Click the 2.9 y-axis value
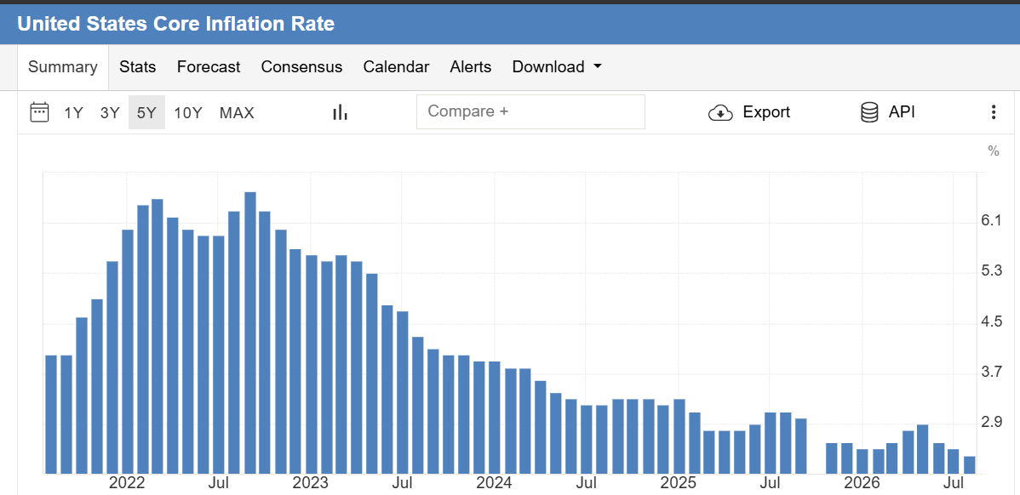Image resolution: width=1020 pixels, height=495 pixels. 991,422
